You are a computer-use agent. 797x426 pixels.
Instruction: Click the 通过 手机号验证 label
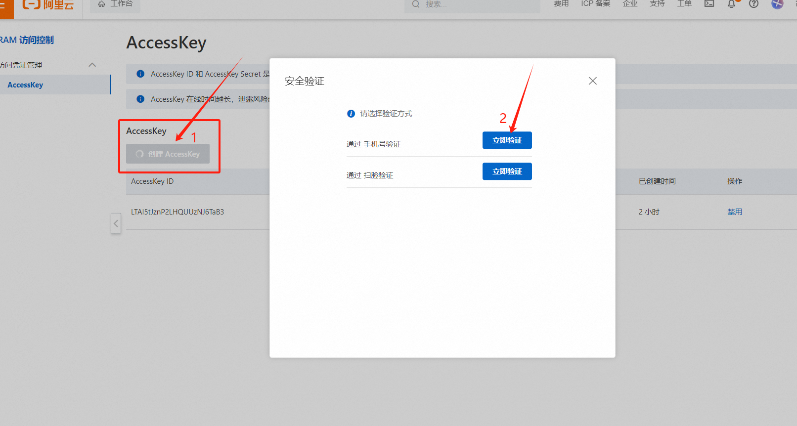pos(374,144)
